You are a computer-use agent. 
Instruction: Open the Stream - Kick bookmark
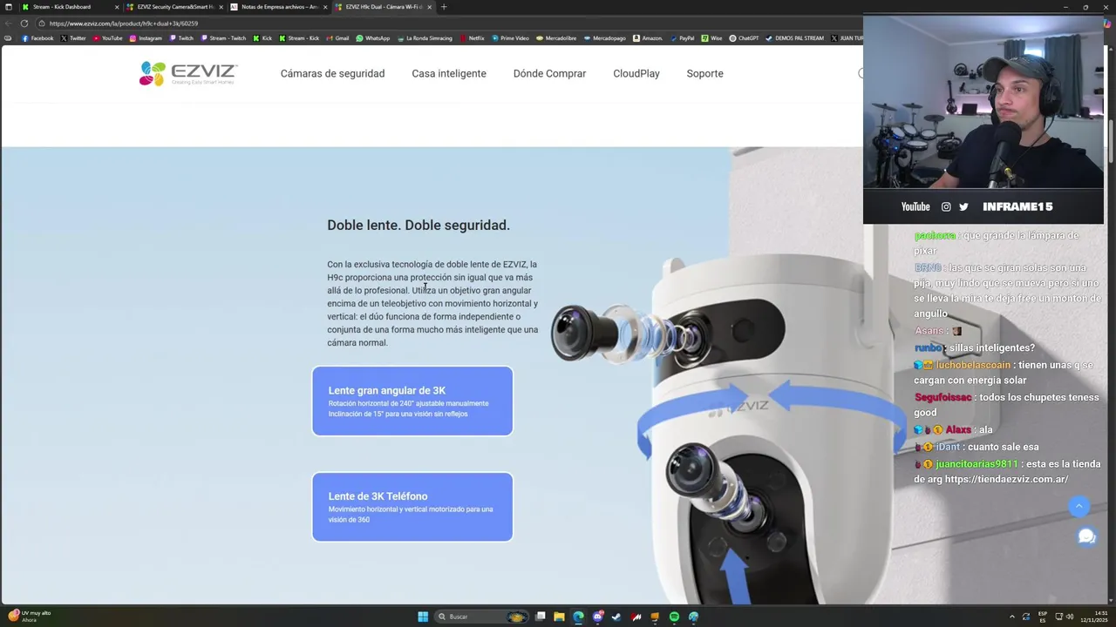pos(299,38)
